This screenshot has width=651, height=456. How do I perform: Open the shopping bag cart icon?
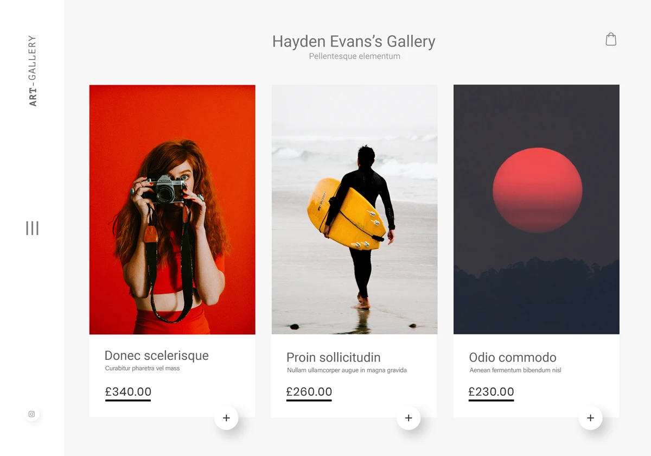click(x=611, y=39)
